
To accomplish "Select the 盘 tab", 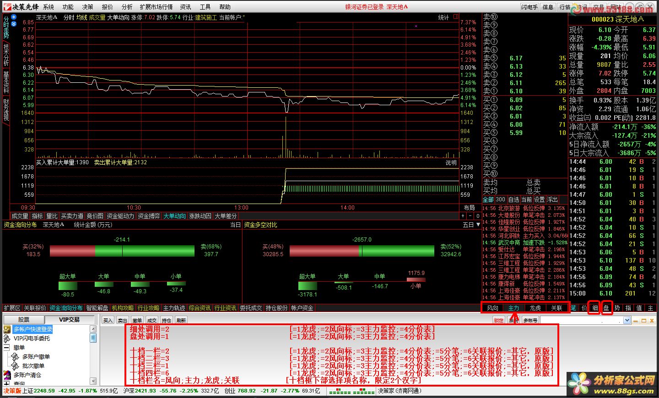I will [x=606, y=308].
